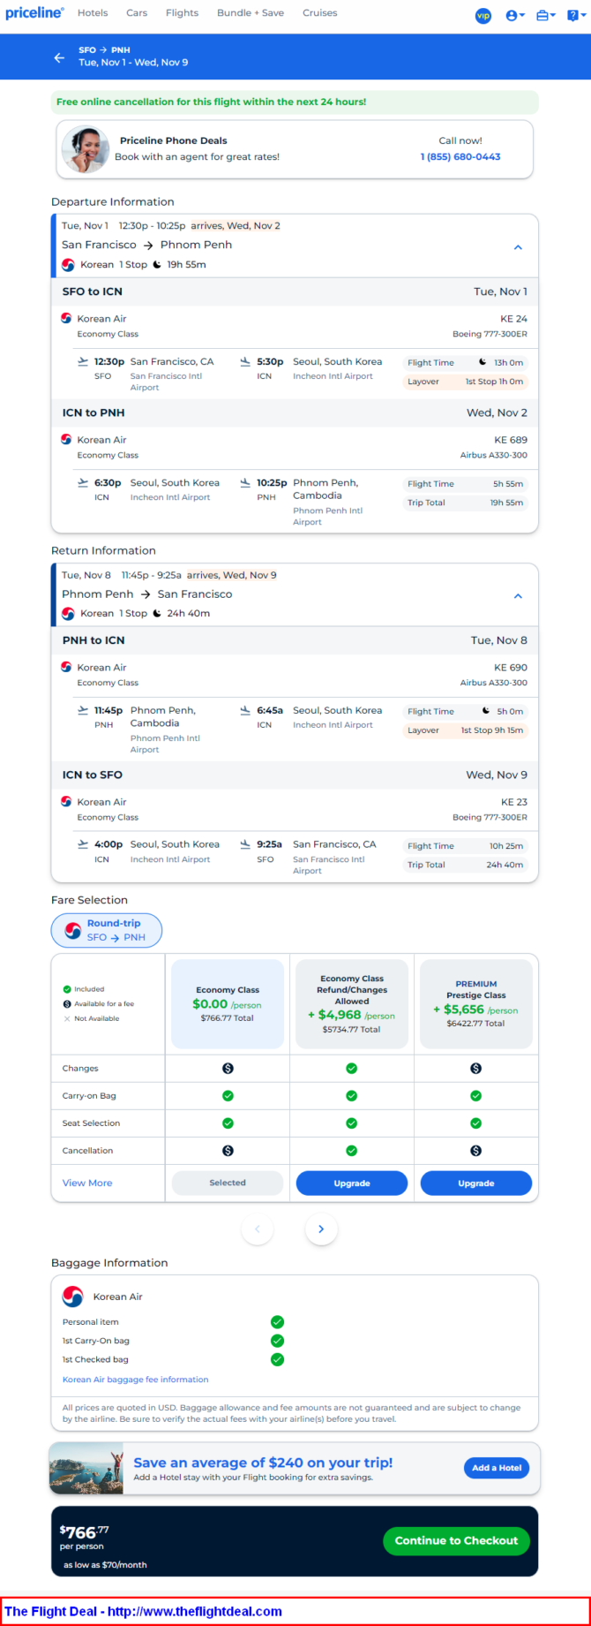The width and height of the screenshot is (591, 1626).
Task: Collapse the Return Information section chevron
Action: point(518,596)
